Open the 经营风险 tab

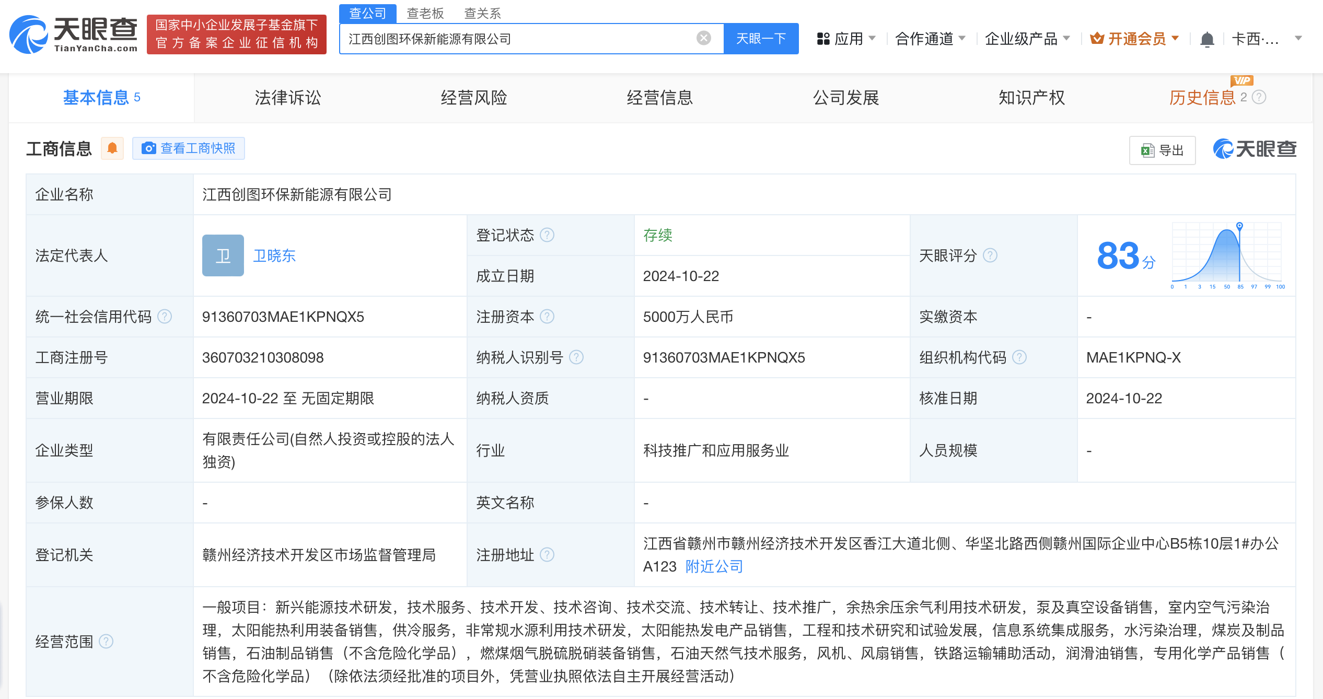[474, 98]
